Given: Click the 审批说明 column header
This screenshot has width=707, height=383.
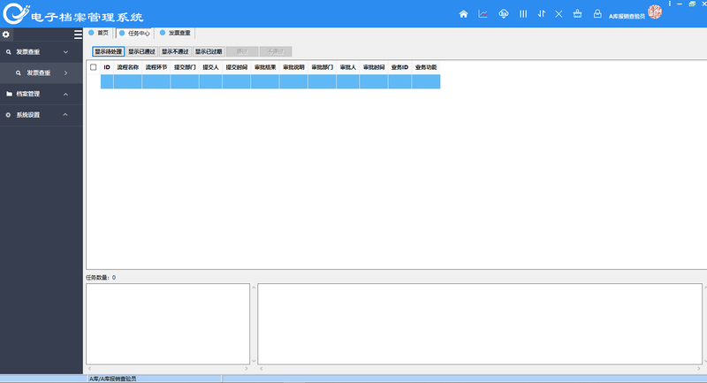Looking at the screenshot, I should [x=293, y=67].
